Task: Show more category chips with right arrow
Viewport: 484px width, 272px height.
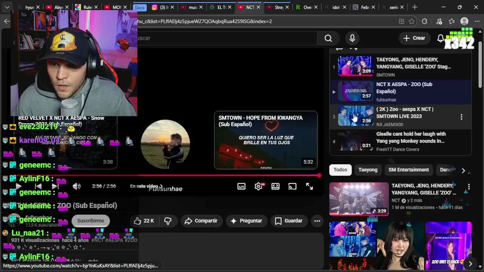Action: pyautogui.click(x=463, y=170)
